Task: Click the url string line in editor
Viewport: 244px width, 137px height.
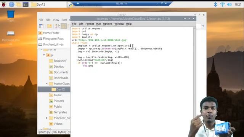Action: pos(100,40)
